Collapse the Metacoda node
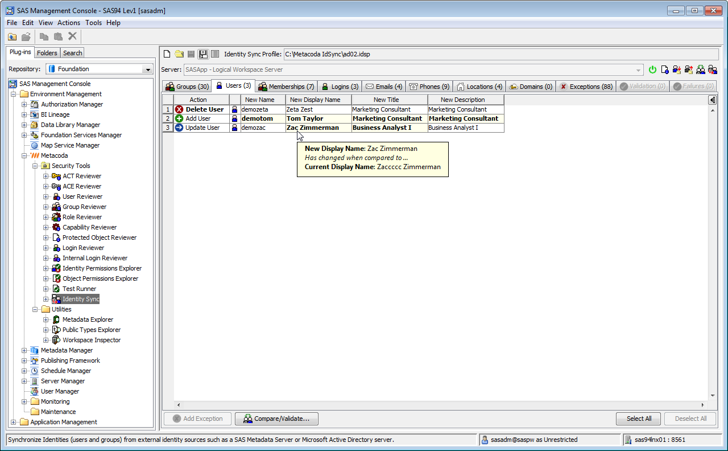 pyautogui.click(x=24, y=155)
